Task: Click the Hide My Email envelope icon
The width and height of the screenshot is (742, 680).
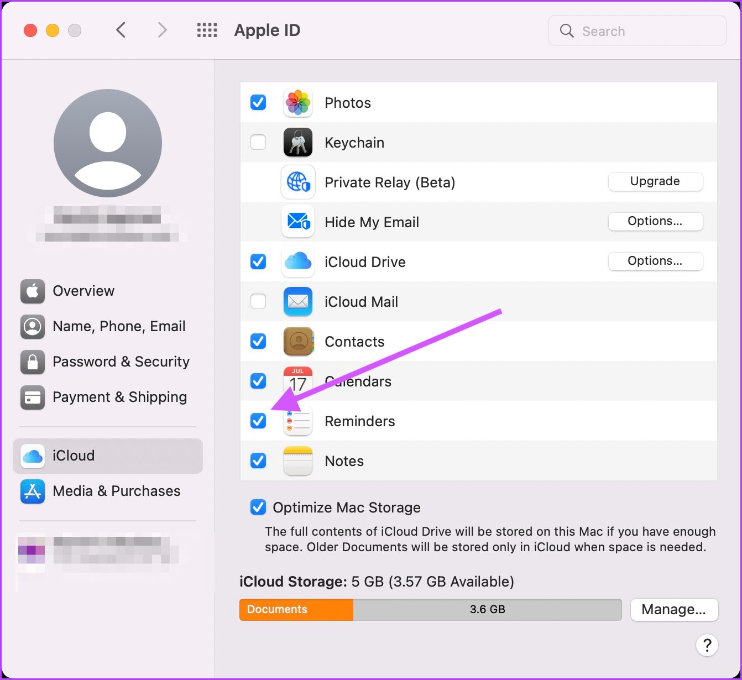Action: coord(298,222)
